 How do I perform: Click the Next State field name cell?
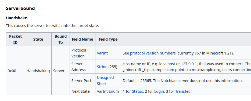(83, 91)
